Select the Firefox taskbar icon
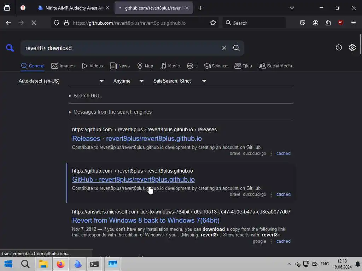362x271 pixels. coord(61,264)
